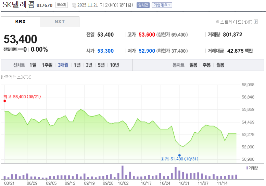The width and height of the screenshot is (266, 186).
Task: Select the 3개월 line chart
Action: tap(63, 65)
